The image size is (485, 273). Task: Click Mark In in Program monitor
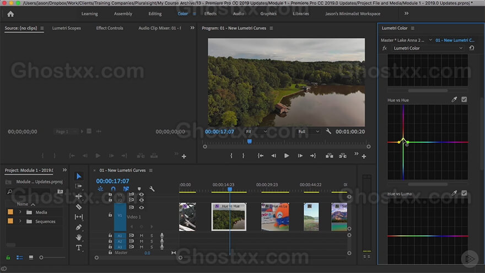coord(231,156)
